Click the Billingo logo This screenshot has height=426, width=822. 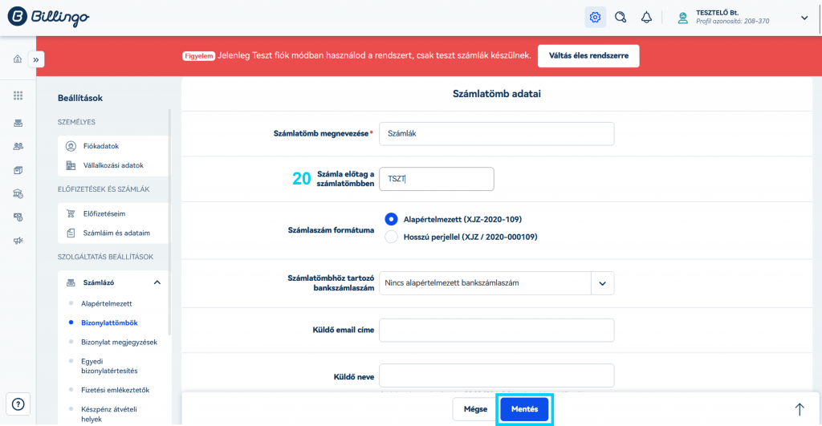[48, 17]
